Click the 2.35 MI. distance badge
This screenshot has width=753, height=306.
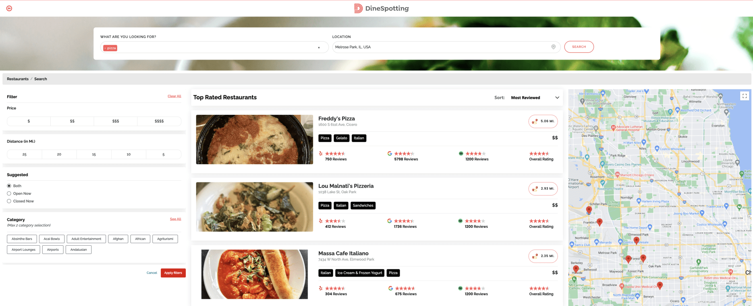coord(543,256)
